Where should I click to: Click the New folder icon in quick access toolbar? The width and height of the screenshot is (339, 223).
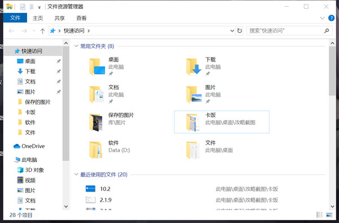tap(32, 7)
